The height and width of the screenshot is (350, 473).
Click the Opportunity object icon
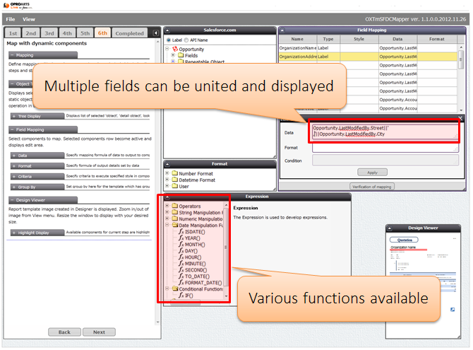pos(175,49)
